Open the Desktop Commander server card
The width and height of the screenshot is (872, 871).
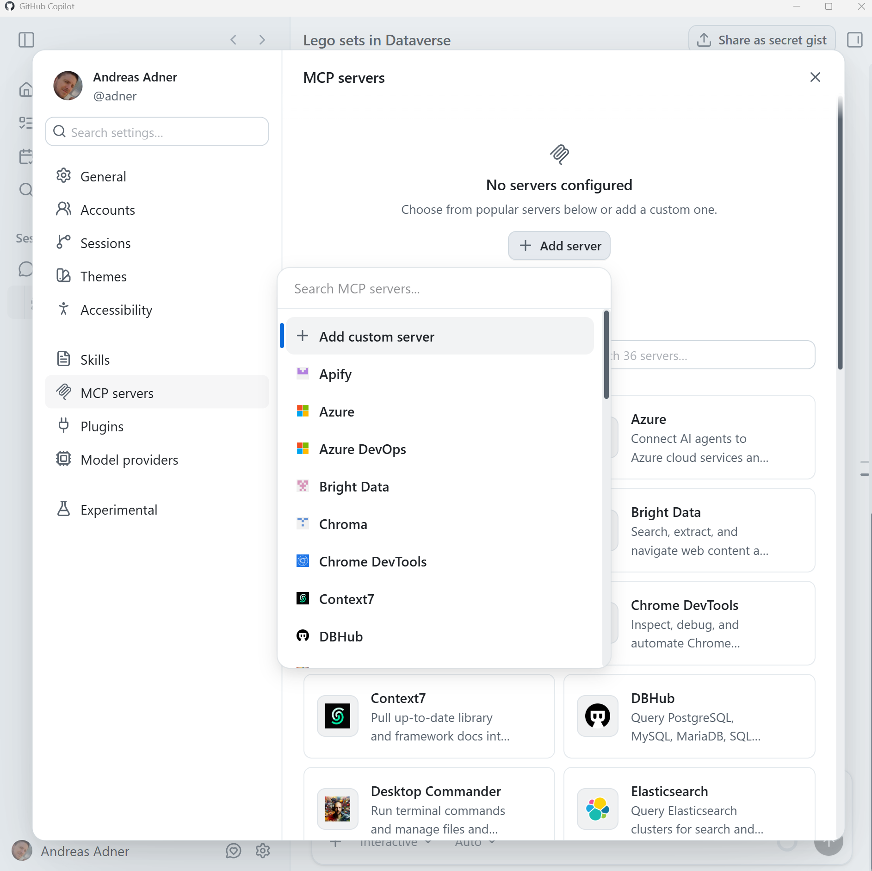click(429, 804)
